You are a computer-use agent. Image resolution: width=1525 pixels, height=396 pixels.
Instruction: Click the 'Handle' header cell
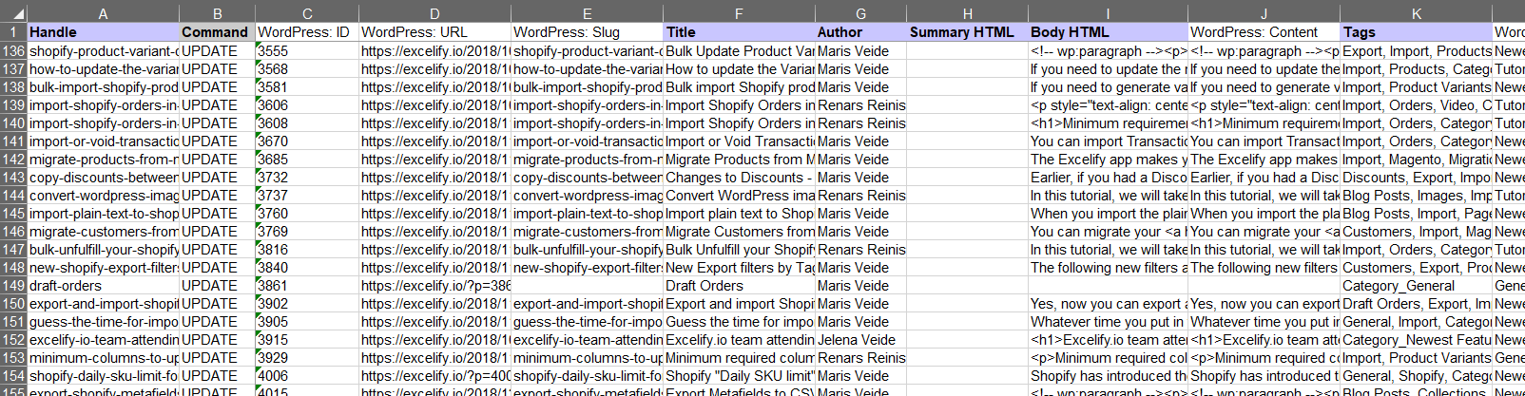coord(103,32)
